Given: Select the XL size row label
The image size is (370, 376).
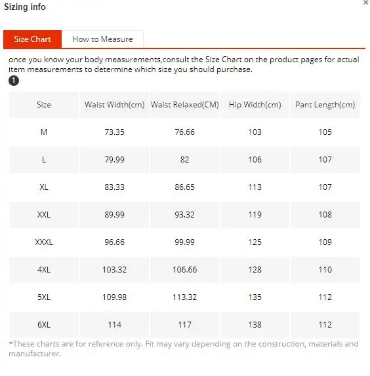Looking at the screenshot, I should 44,187.
